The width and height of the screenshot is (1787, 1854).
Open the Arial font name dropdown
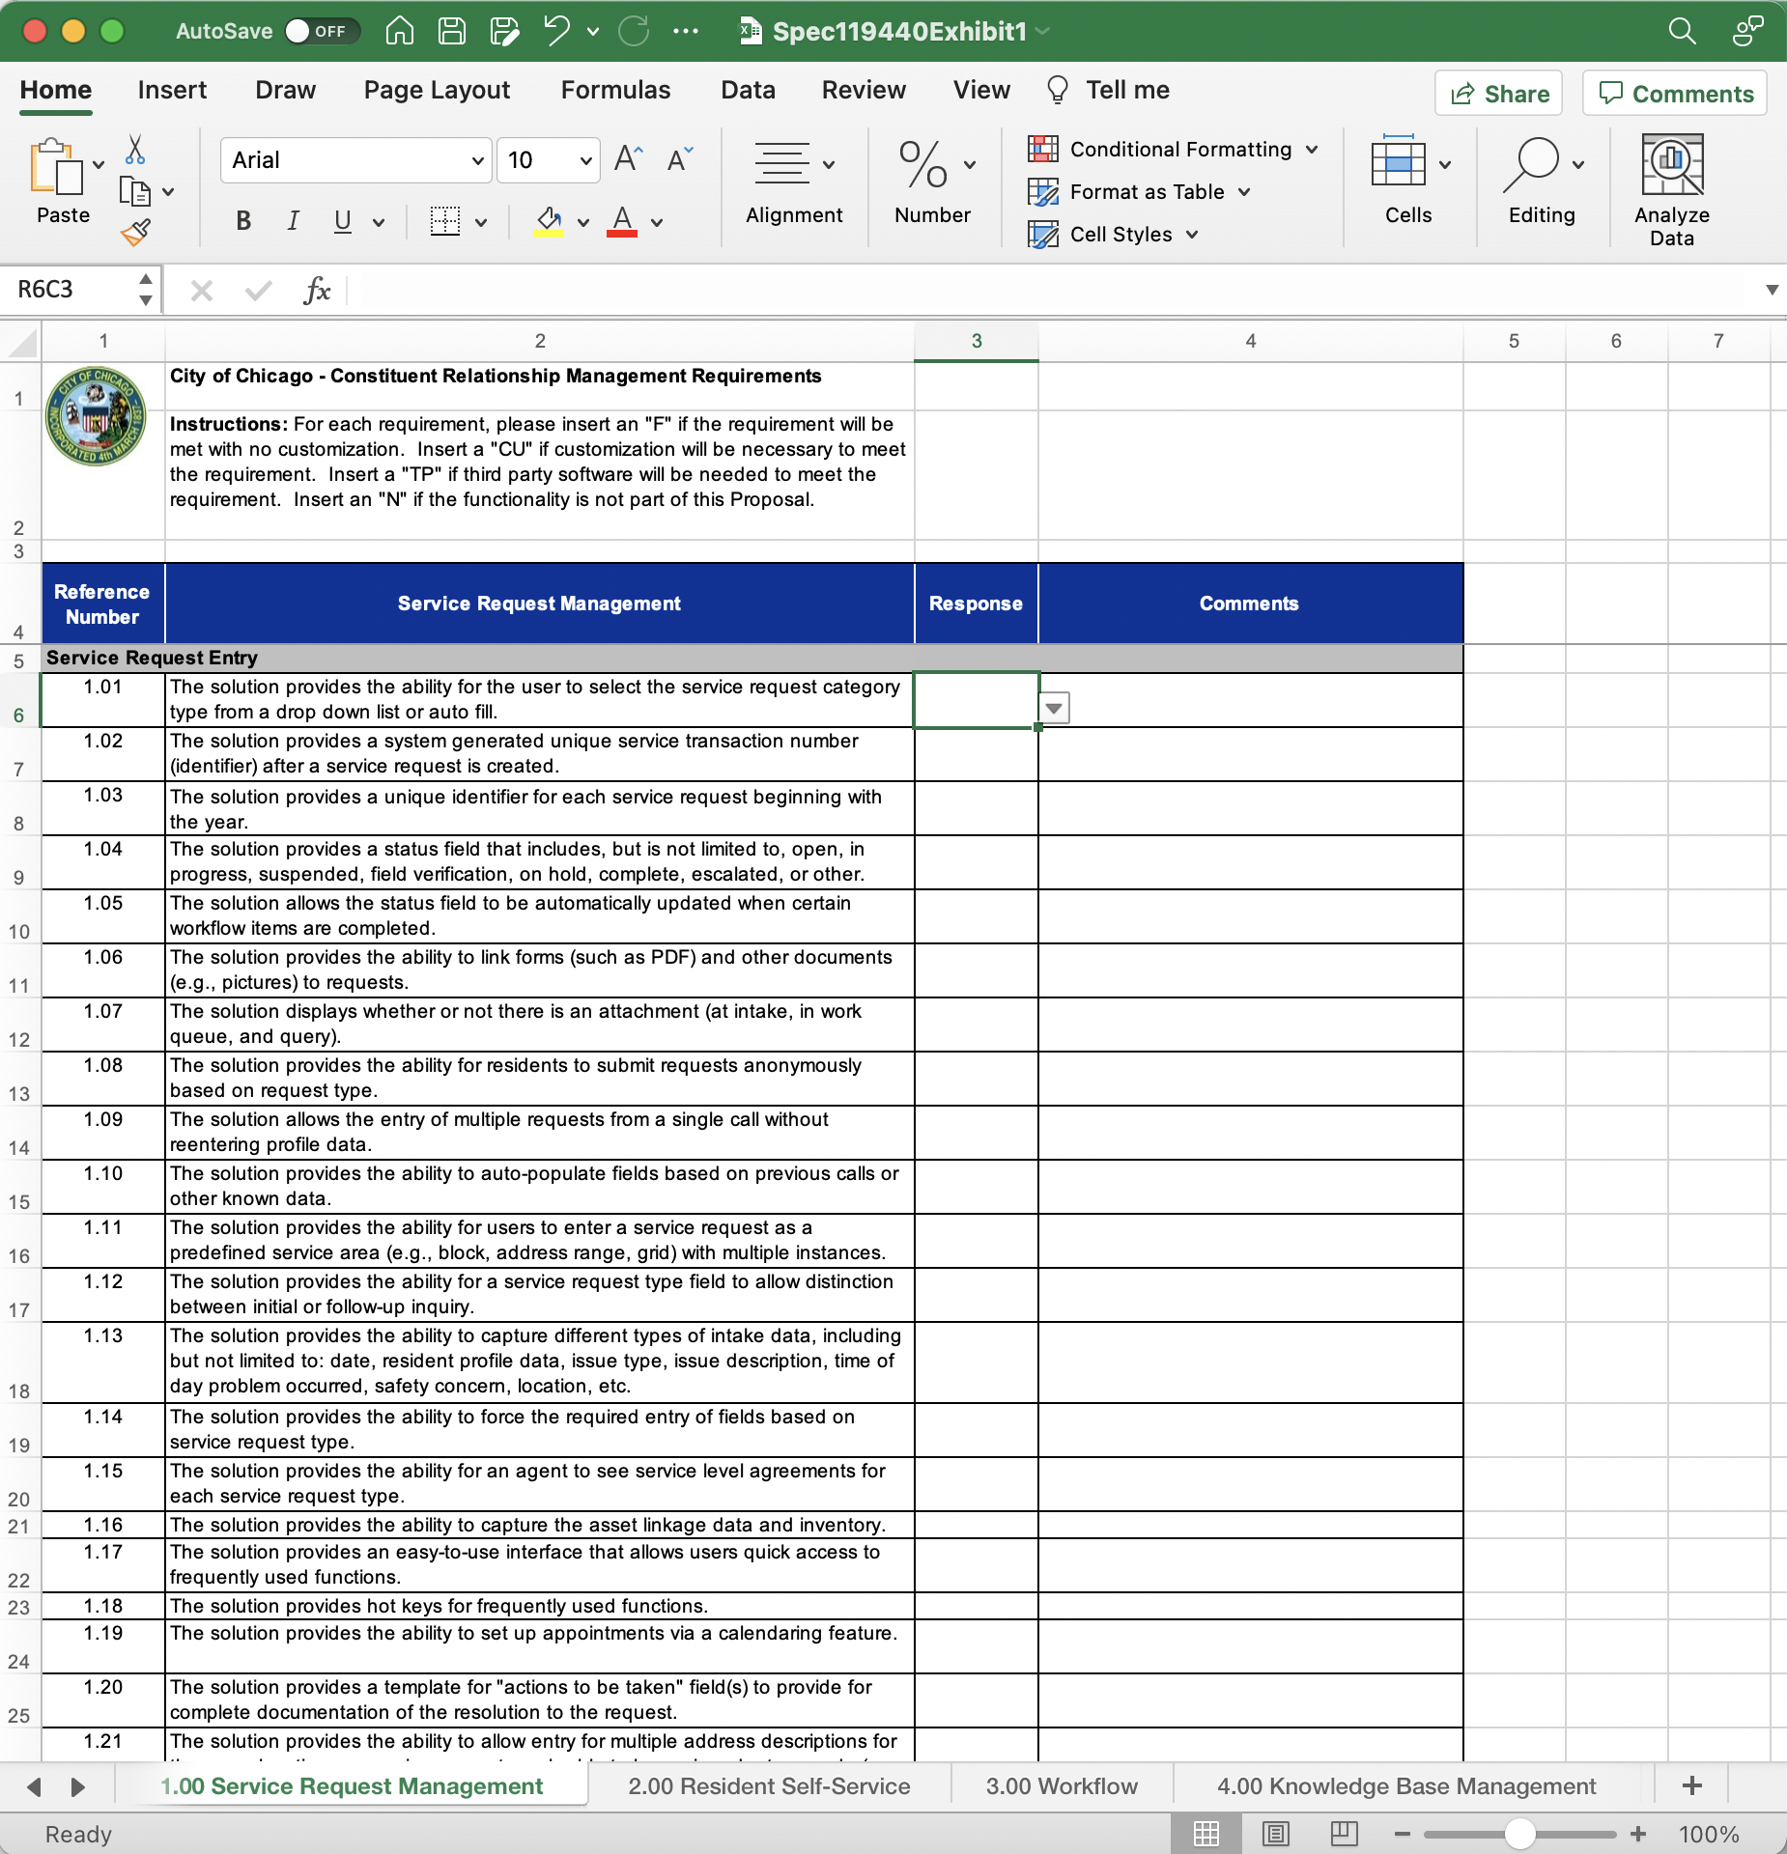point(477,160)
